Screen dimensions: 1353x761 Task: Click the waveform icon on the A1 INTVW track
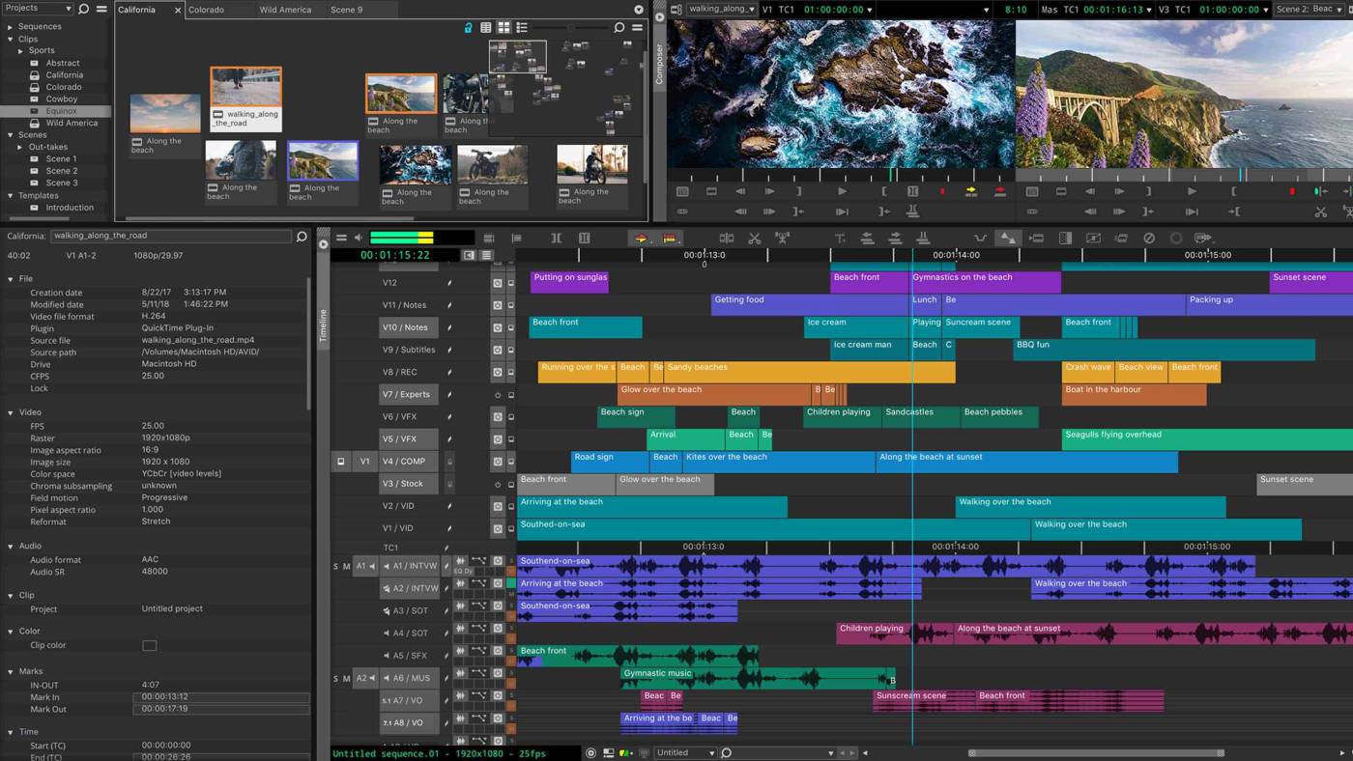pyautogui.click(x=460, y=560)
